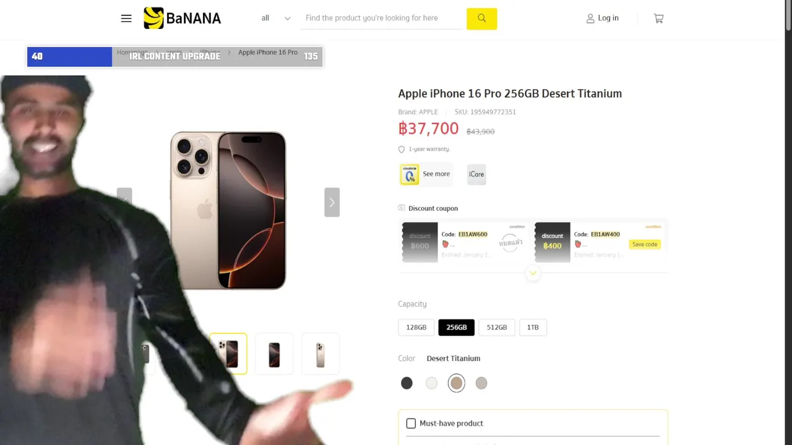Select the black titanium color swatch
The height and width of the screenshot is (445, 792).
tap(407, 383)
